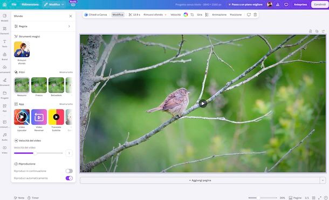This screenshot has width=329, height=200.
Task: Open the Elementi sidebar tab
Action: tap(5, 31)
